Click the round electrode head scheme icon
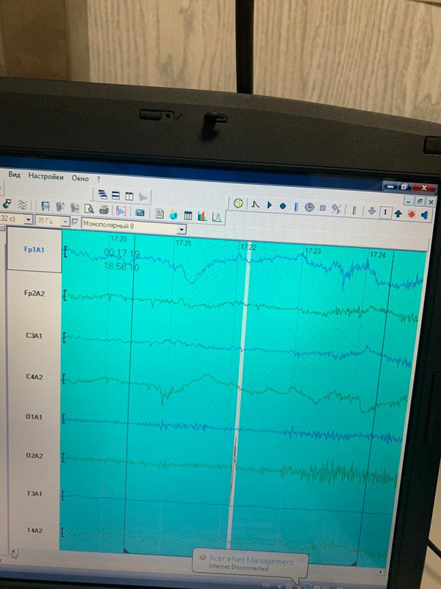Image resolution: width=441 pixels, height=589 pixels. (238, 203)
